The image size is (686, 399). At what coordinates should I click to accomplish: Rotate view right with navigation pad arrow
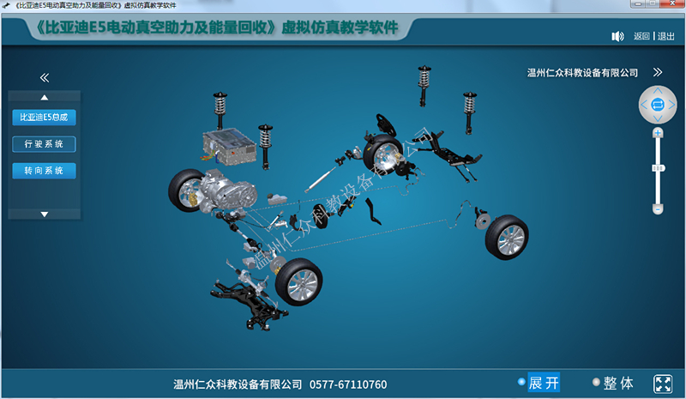point(671,105)
